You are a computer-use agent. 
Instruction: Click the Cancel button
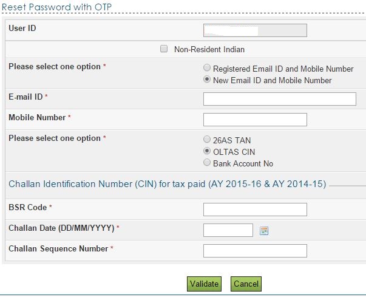point(246,284)
